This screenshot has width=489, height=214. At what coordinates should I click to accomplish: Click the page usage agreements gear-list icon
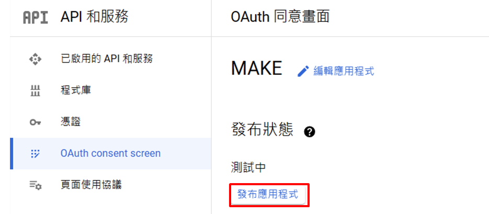coord(35,185)
